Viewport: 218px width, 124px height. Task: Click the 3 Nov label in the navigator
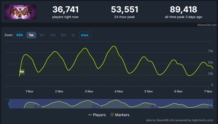tap(96, 107)
